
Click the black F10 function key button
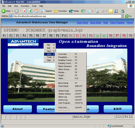64,36
